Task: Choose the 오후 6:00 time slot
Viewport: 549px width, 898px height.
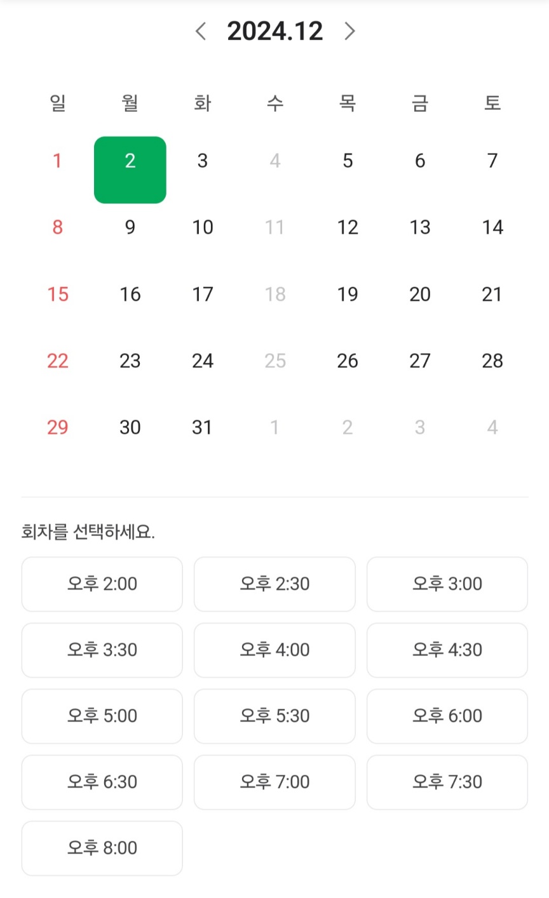Action: point(447,716)
